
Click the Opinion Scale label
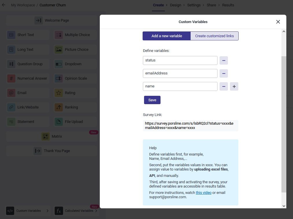76,78
